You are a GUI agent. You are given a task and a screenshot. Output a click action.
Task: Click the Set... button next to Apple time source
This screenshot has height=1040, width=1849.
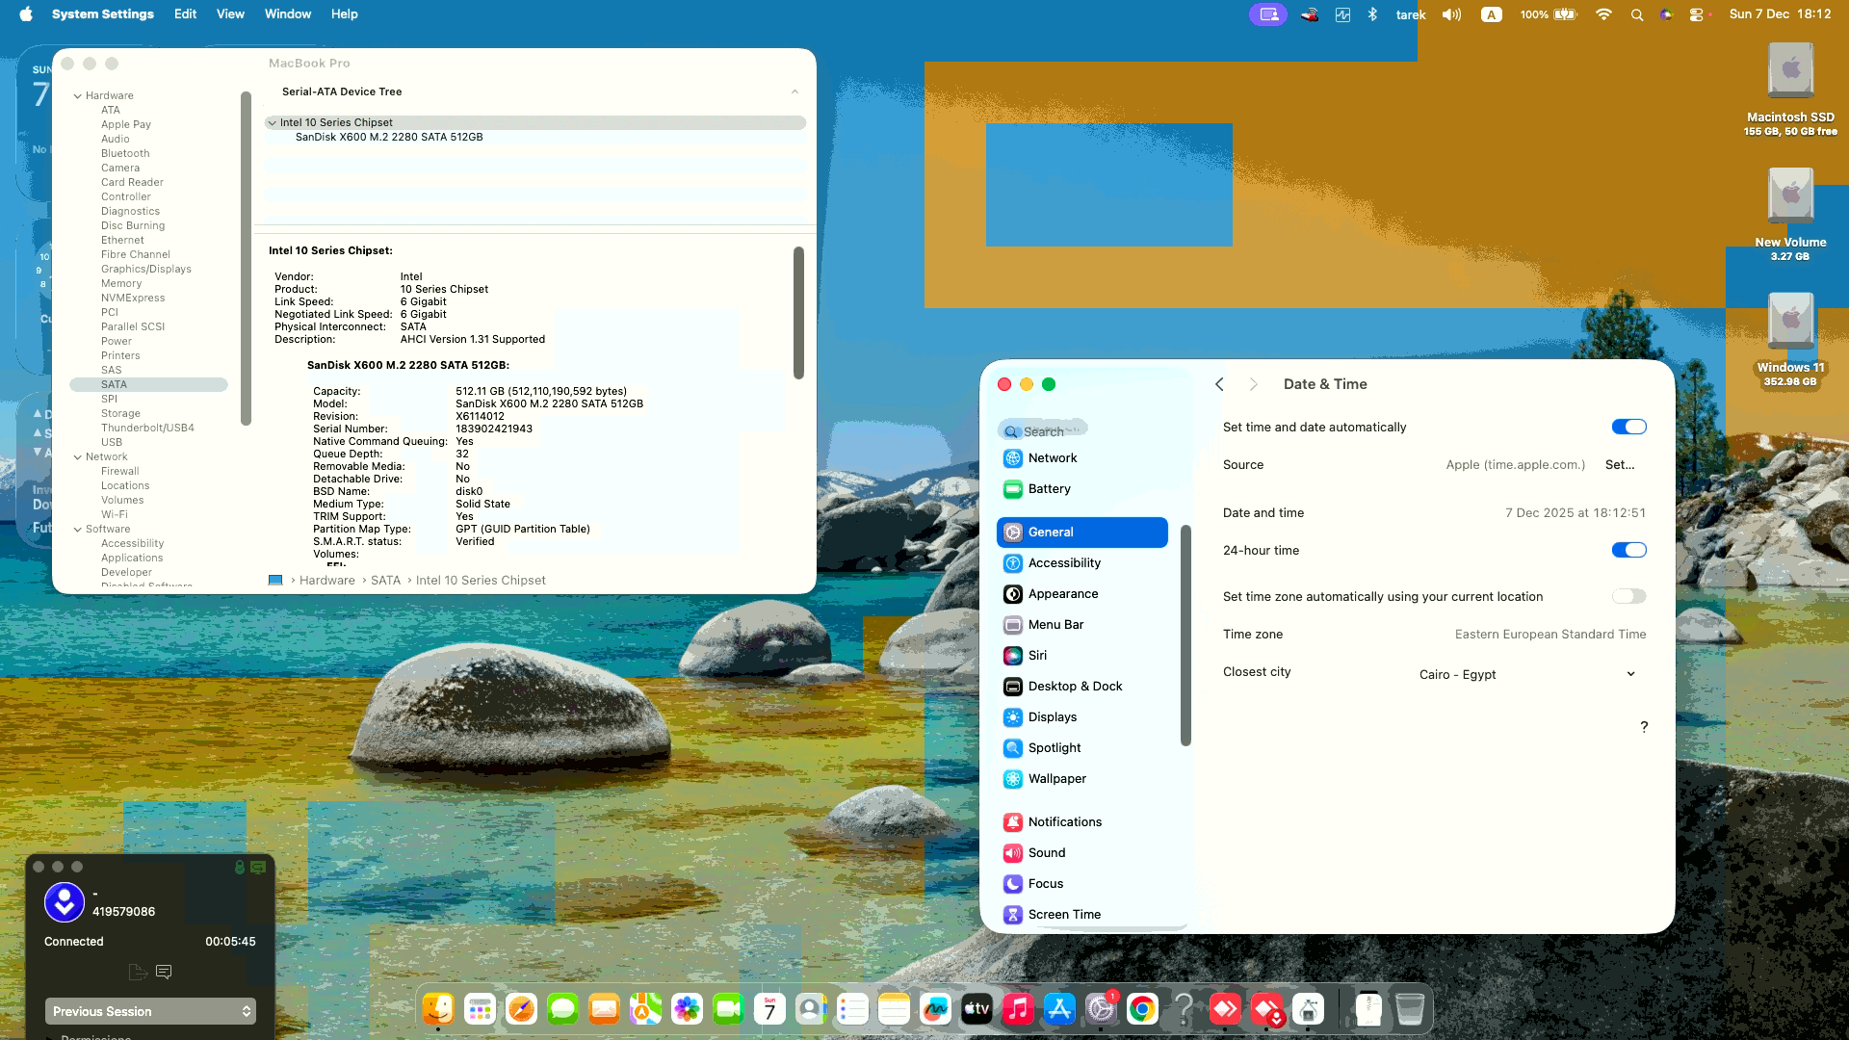(x=1620, y=464)
